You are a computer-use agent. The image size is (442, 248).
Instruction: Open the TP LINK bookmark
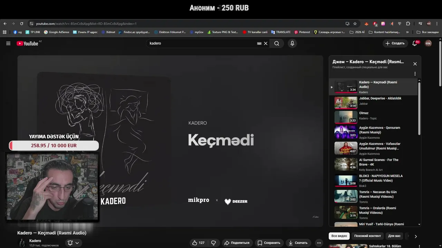tap(33, 32)
